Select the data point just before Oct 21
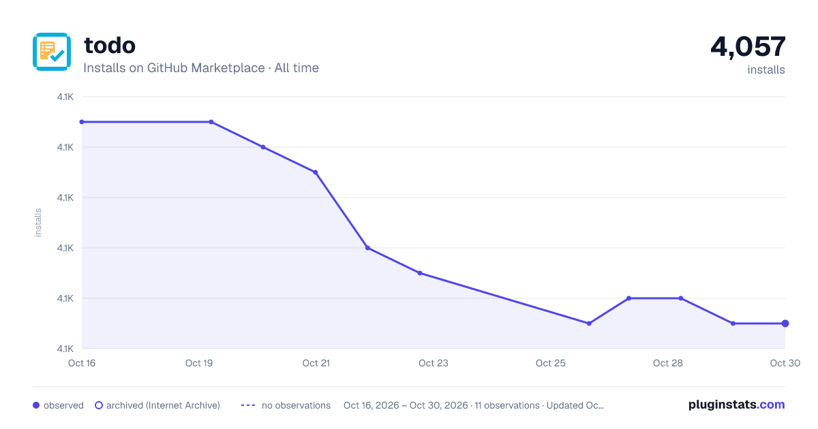This screenshot has width=818, height=429. coord(315,172)
